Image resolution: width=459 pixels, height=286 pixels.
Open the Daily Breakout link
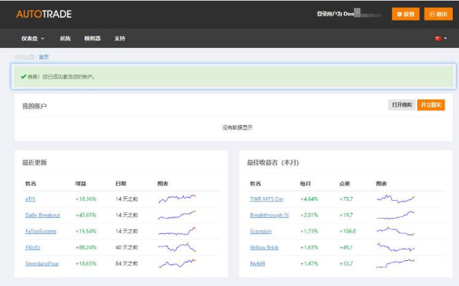(42, 215)
